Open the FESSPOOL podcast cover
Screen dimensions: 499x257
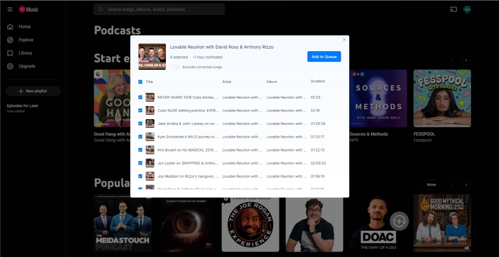pos(442,99)
